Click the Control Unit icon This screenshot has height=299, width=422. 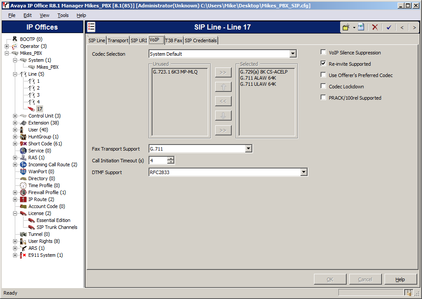(x=23, y=116)
